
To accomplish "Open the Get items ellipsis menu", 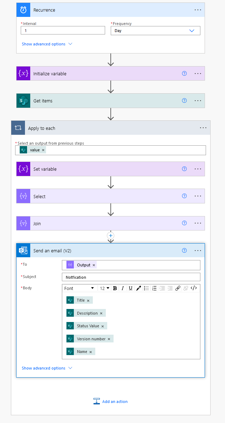I will click(x=198, y=101).
